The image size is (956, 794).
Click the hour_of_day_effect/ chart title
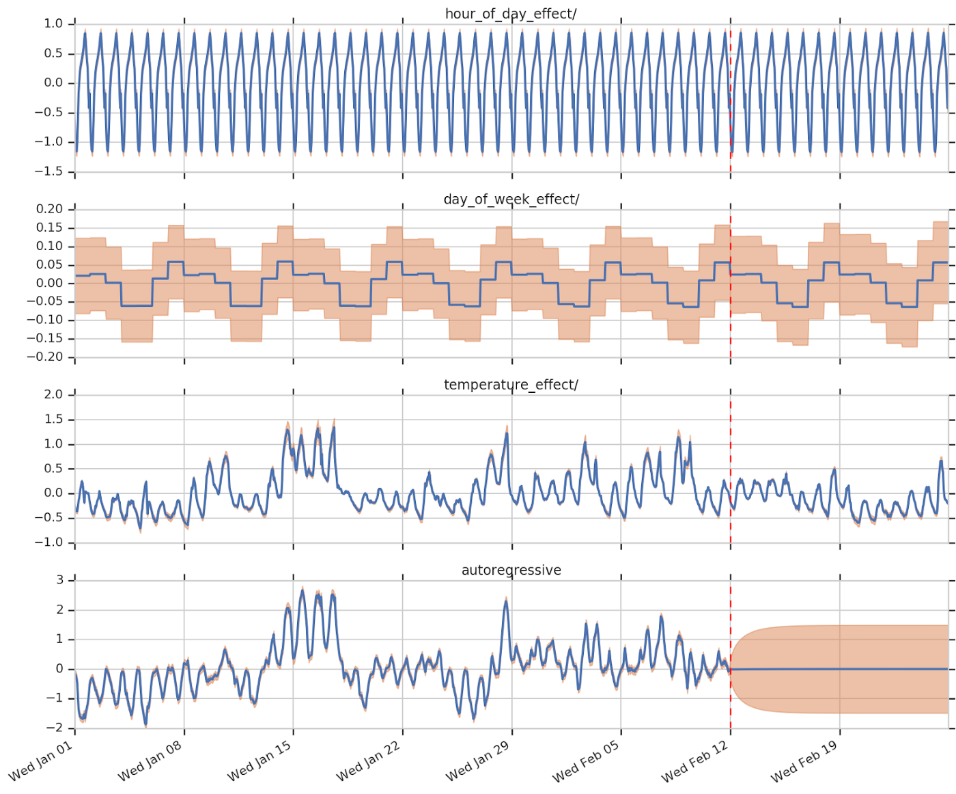(x=511, y=14)
